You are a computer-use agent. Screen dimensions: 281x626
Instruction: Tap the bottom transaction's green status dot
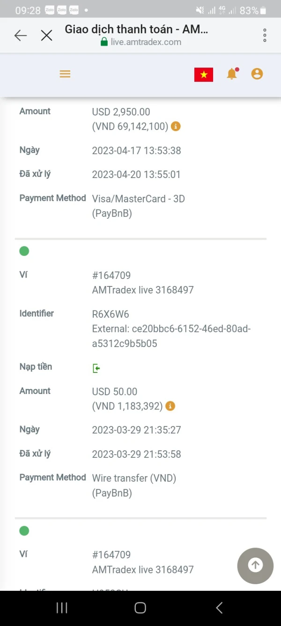[x=24, y=531]
